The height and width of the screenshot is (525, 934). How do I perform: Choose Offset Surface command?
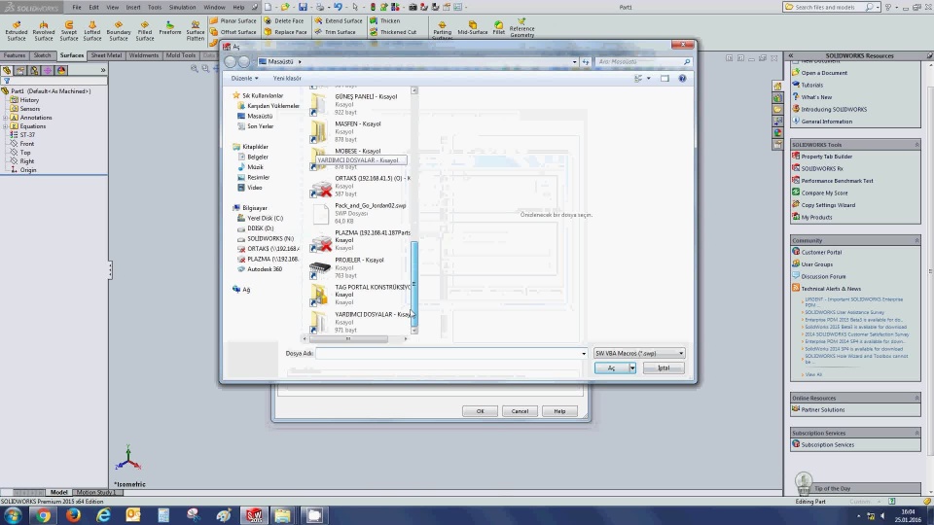pos(233,32)
